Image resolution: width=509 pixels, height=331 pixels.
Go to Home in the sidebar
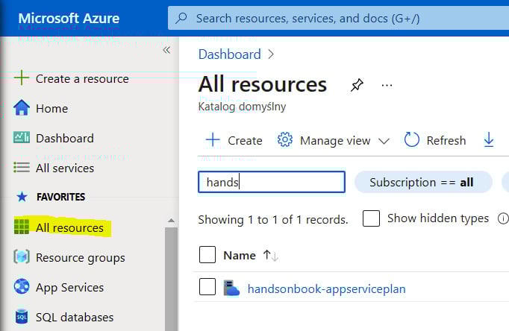point(52,109)
